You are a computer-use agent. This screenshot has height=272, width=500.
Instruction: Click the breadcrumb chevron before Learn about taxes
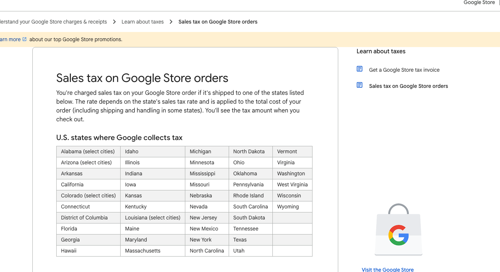[114, 22]
